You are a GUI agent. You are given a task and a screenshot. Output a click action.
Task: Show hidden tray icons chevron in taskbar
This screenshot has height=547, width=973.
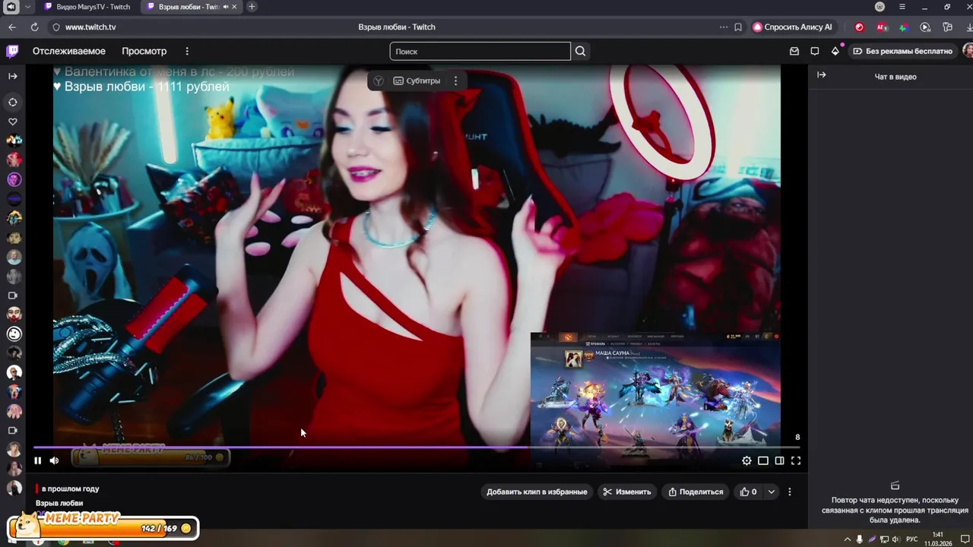pyautogui.click(x=847, y=539)
